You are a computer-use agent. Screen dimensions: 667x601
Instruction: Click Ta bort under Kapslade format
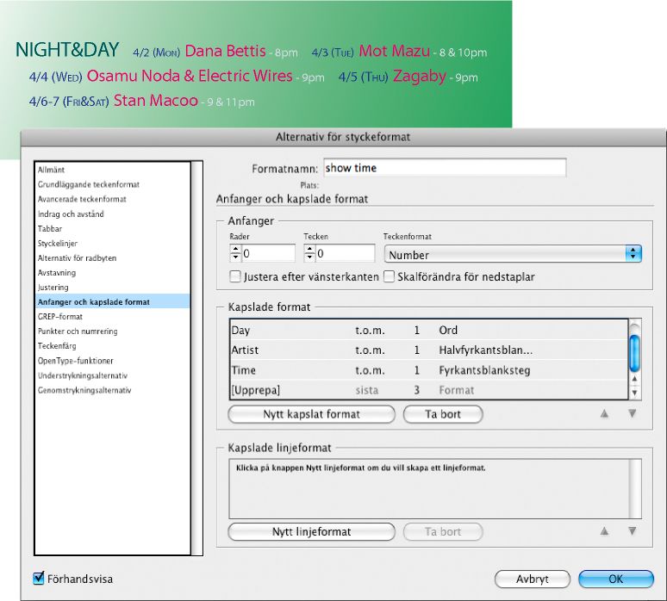coord(443,414)
